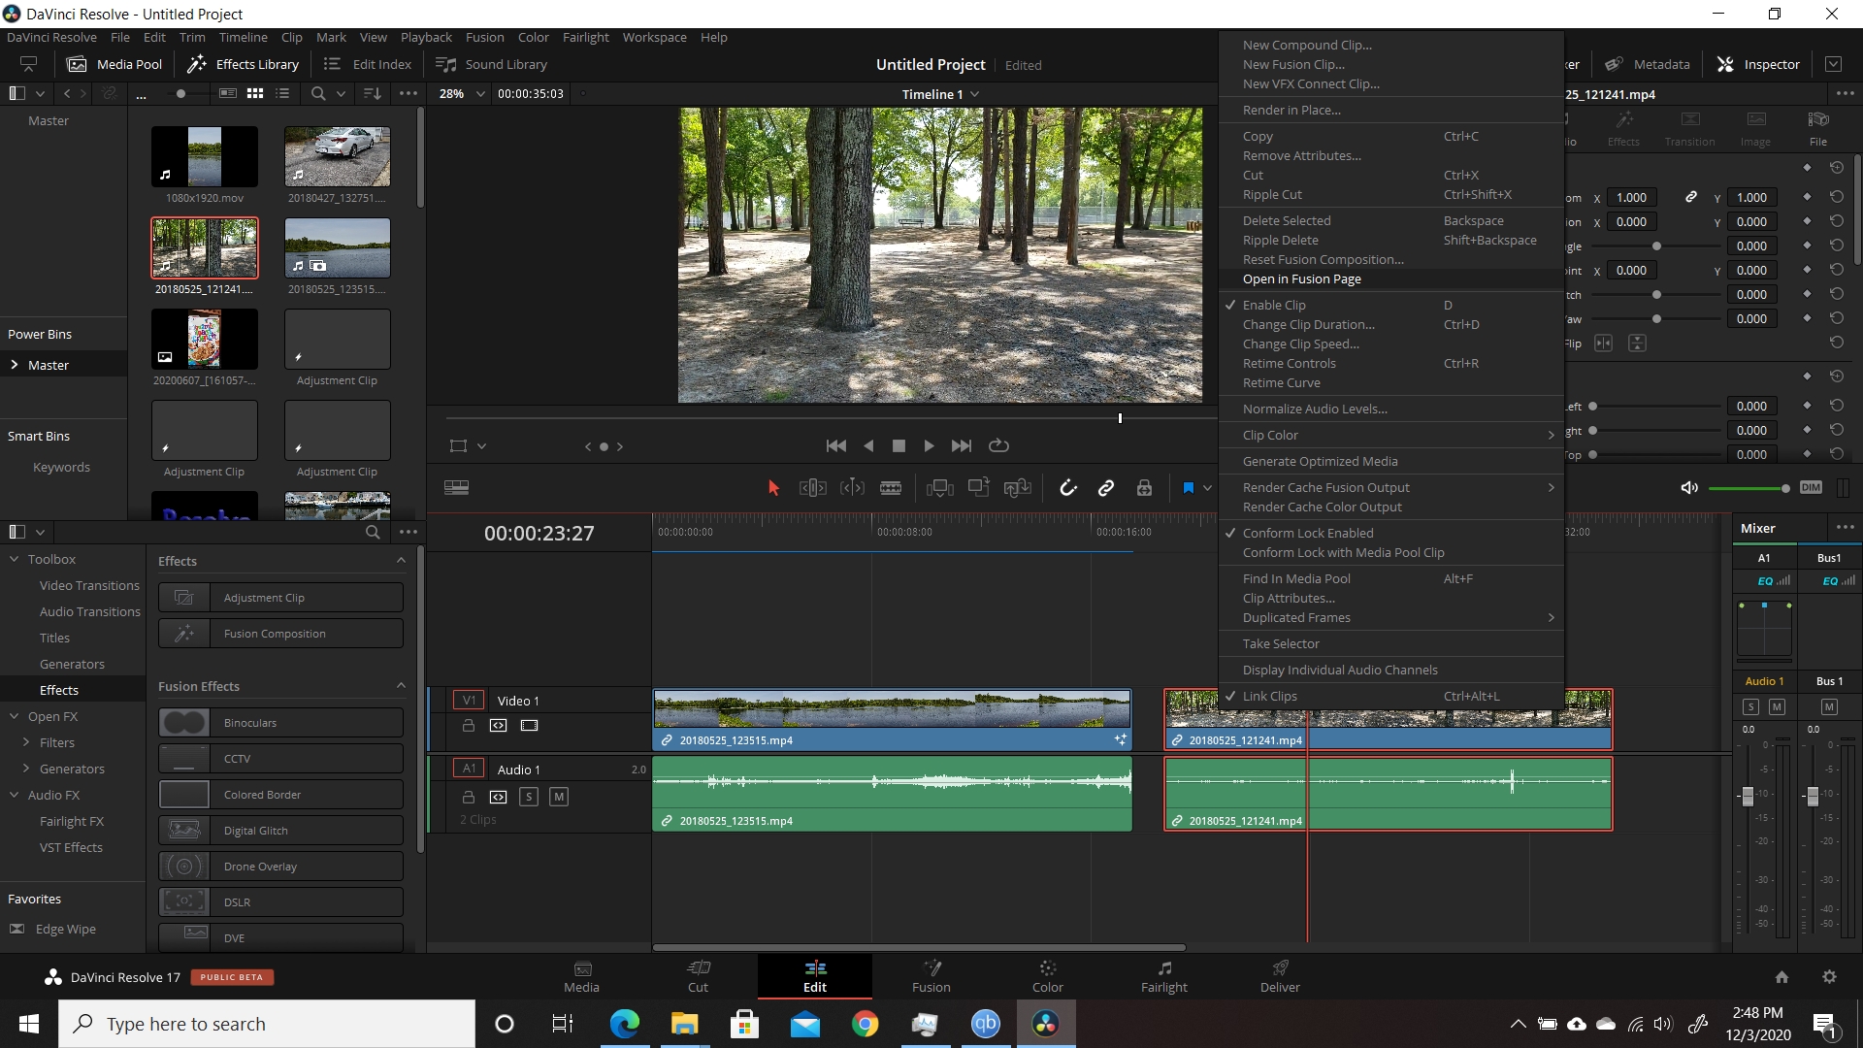
Task: Adjust the Audio 1 mixer fader
Action: 1748,796
